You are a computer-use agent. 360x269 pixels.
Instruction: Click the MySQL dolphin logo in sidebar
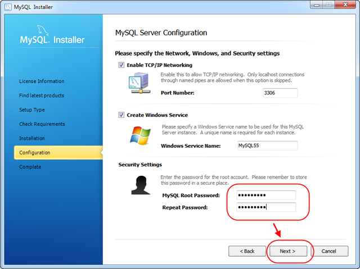(43, 30)
